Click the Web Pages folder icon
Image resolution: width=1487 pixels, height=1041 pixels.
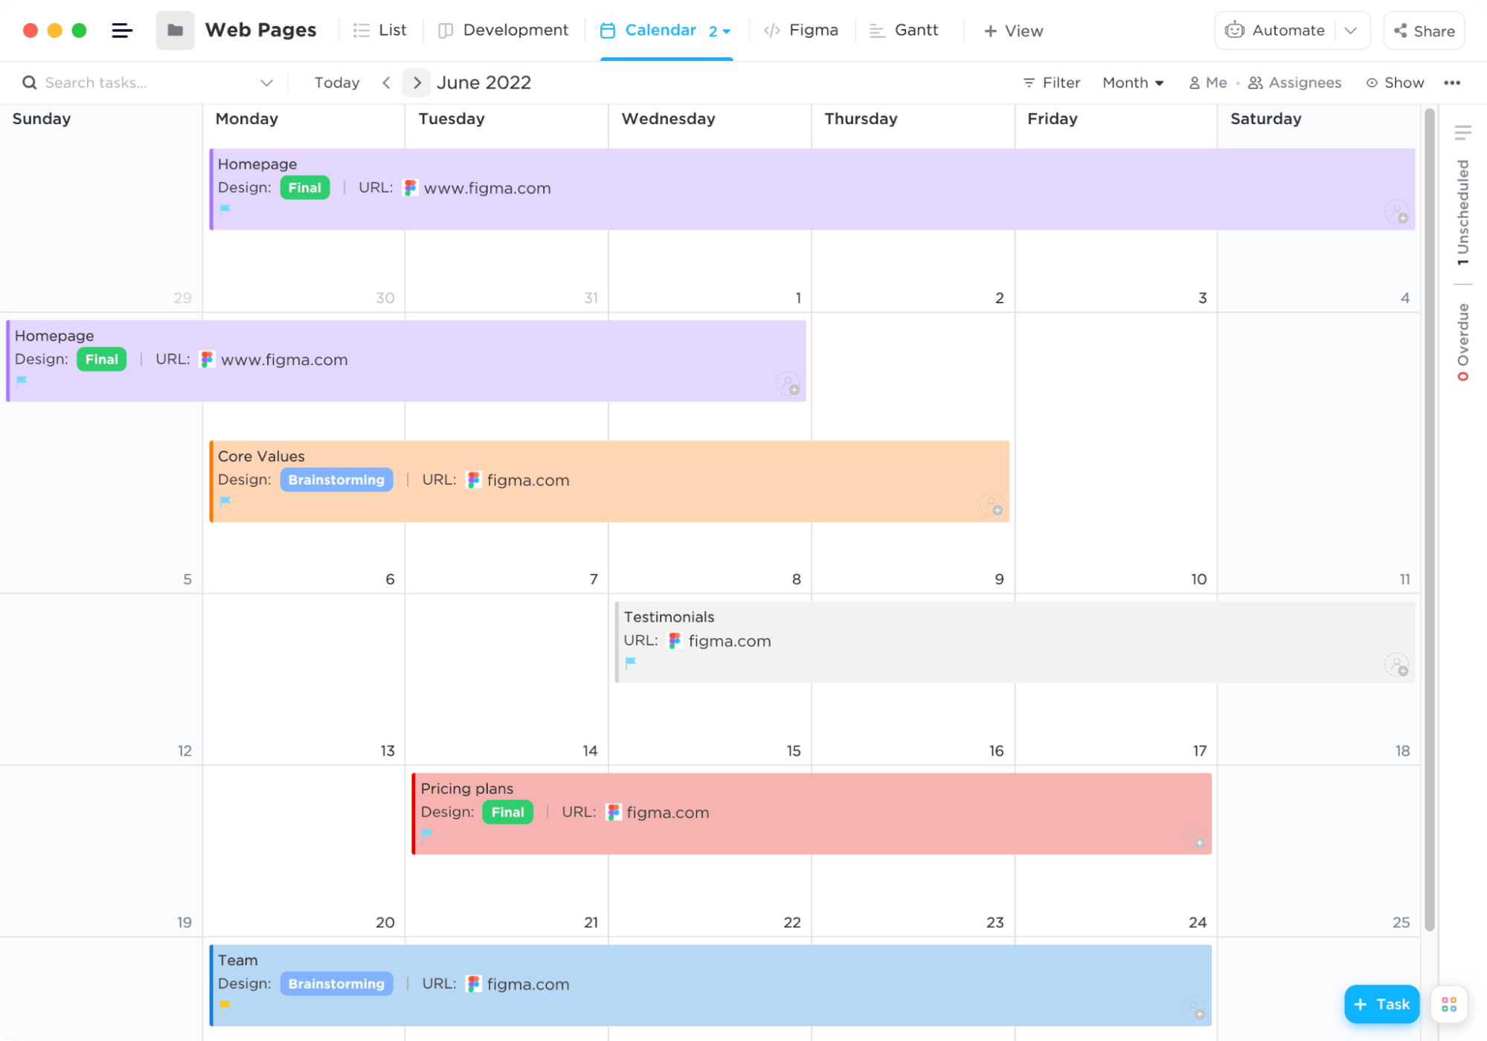pos(175,30)
